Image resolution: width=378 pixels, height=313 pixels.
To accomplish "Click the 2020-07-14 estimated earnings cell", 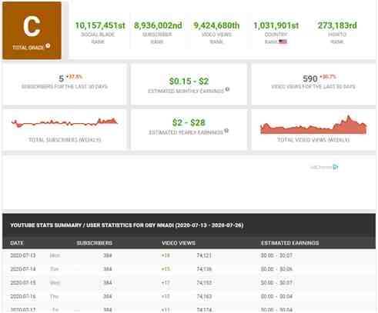I will click(x=276, y=269).
